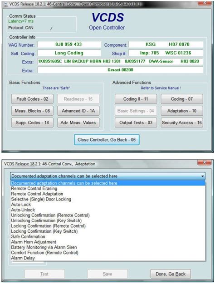Open Adv. Meas. Values

[78, 122]
